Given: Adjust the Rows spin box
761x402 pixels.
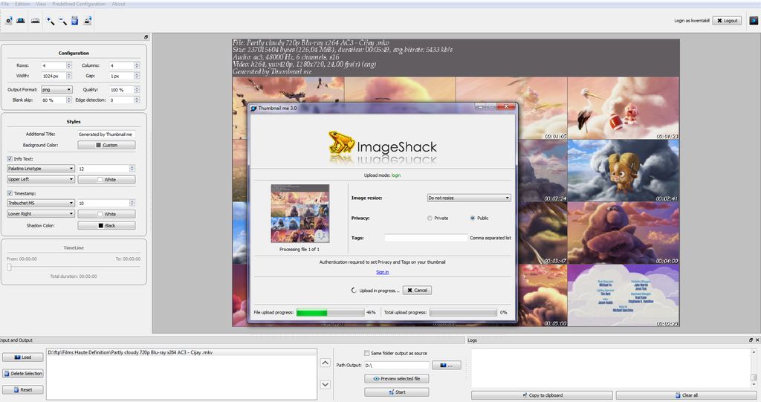Looking at the screenshot, I should 56,65.
